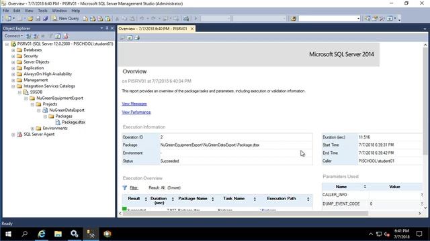Click the Refresh icon in Object Explorer toolbar
Screen dimensions: 430x241
58,36
